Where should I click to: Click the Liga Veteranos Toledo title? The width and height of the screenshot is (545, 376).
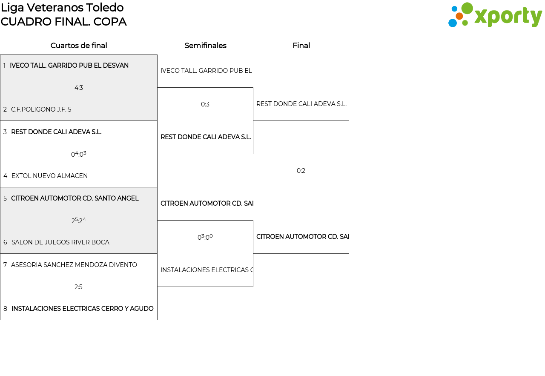(x=62, y=8)
